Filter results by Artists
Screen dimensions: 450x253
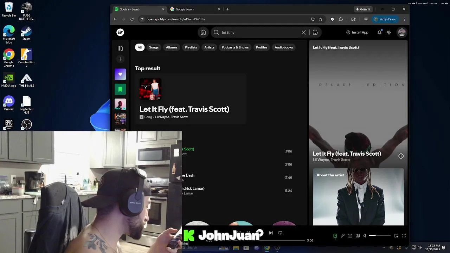(x=209, y=47)
